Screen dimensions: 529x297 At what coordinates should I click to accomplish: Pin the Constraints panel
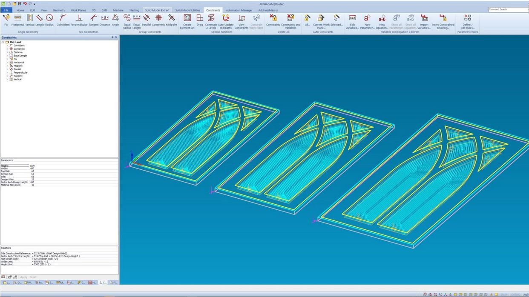[x=112, y=37]
